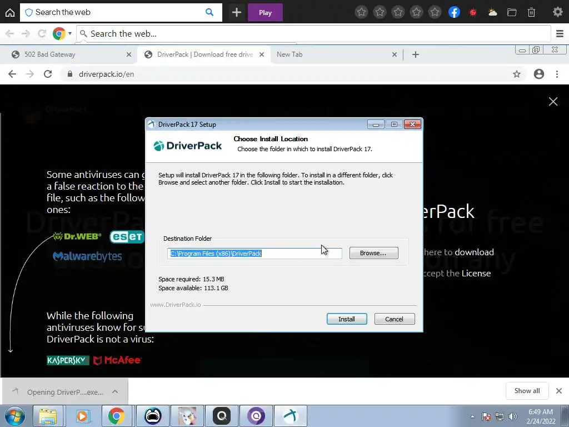
Task: Open the weather icon in top bar
Action: 492,12
